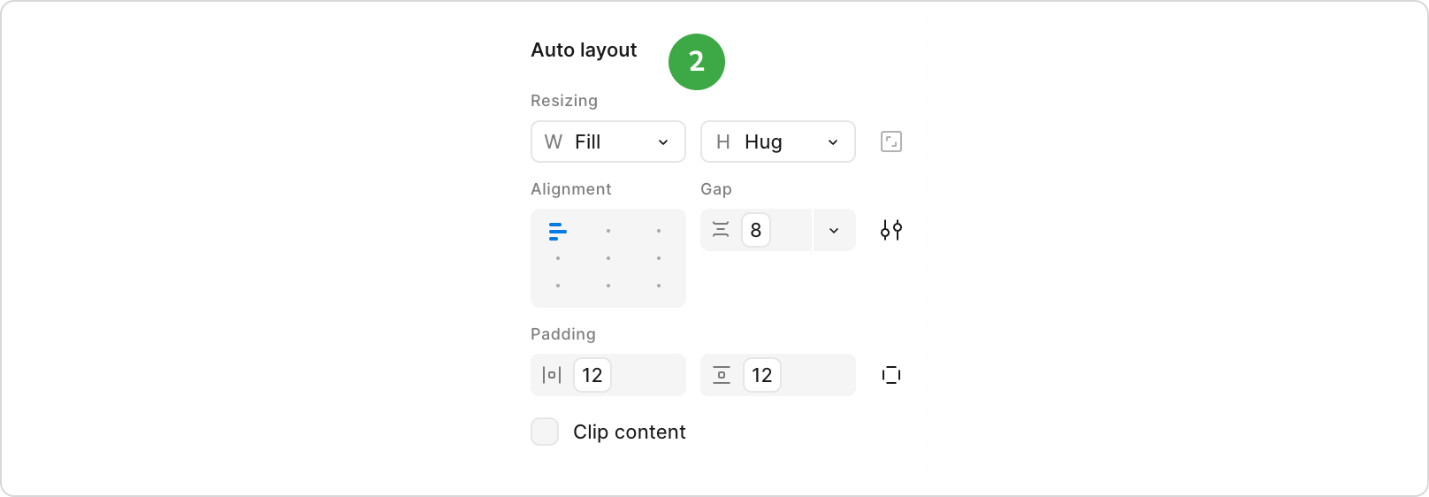Select the top right alignment dot

click(x=659, y=231)
